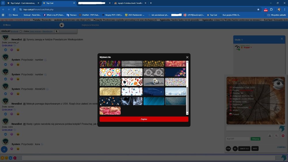Open the chat Menu hamburger
Screen dimensions: 288x162
click(x=7, y=25)
